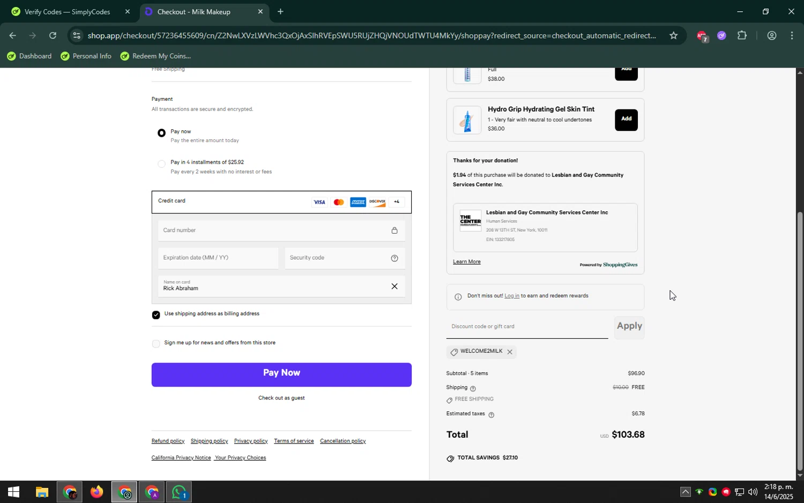Open the Chrome profile menu
Viewport: 804px width, 503px height.
click(x=771, y=36)
